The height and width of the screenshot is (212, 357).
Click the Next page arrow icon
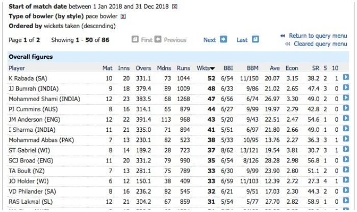click(x=223, y=39)
